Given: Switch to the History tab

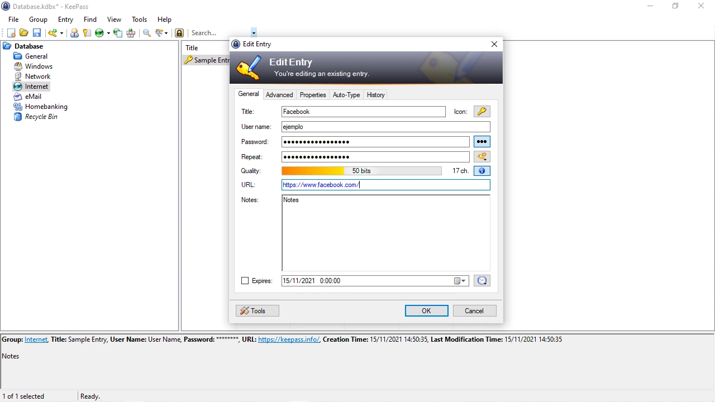Looking at the screenshot, I should pyautogui.click(x=375, y=95).
